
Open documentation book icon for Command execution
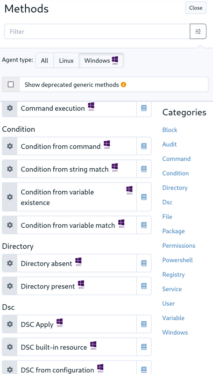(x=144, y=108)
